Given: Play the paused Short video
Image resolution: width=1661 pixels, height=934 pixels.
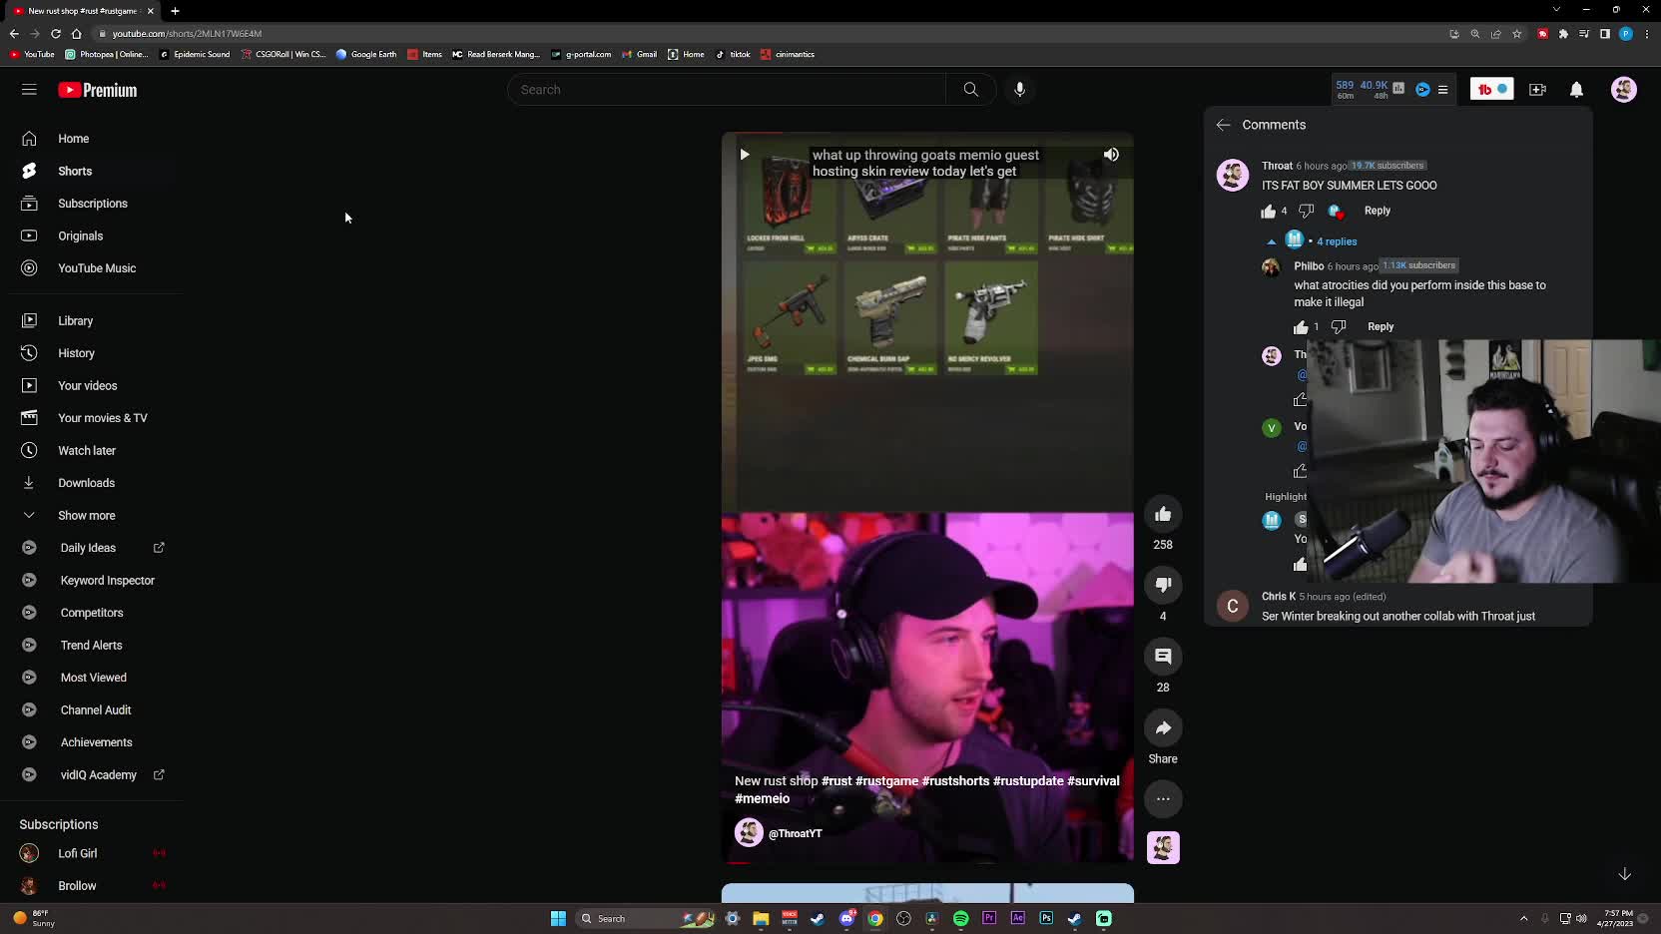Looking at the screenshot, I should click(x=744, y=155).
